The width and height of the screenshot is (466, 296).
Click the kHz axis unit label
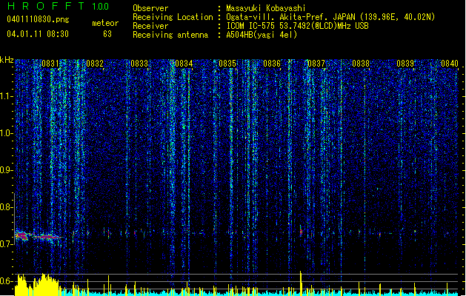click(7, 60)
